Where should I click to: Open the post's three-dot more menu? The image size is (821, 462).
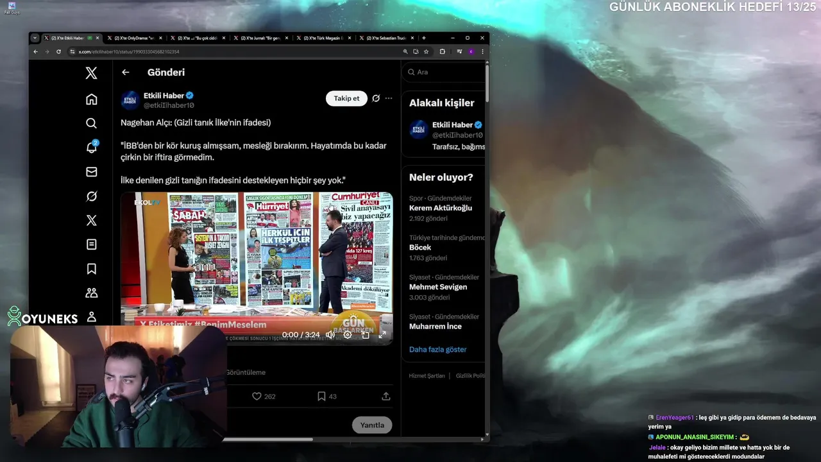(x=389, y=98)
